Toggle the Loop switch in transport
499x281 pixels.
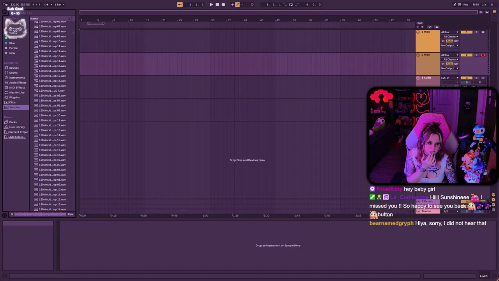tap(291, 5)
